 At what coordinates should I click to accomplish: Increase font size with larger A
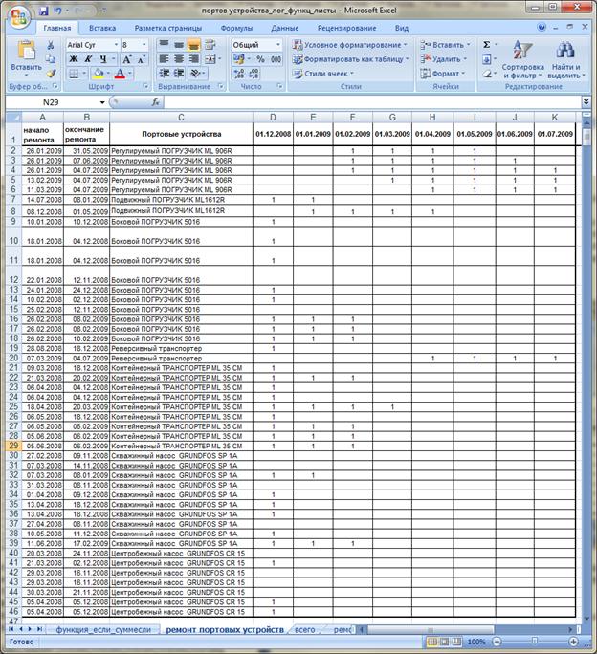tap(126, 59)
